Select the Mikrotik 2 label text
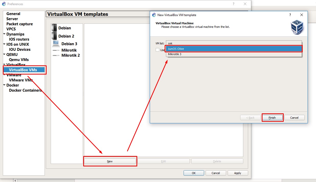The width and height of the screenshot is (316, 182). point(71,55)
